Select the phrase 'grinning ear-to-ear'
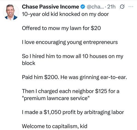 point(103,77)
